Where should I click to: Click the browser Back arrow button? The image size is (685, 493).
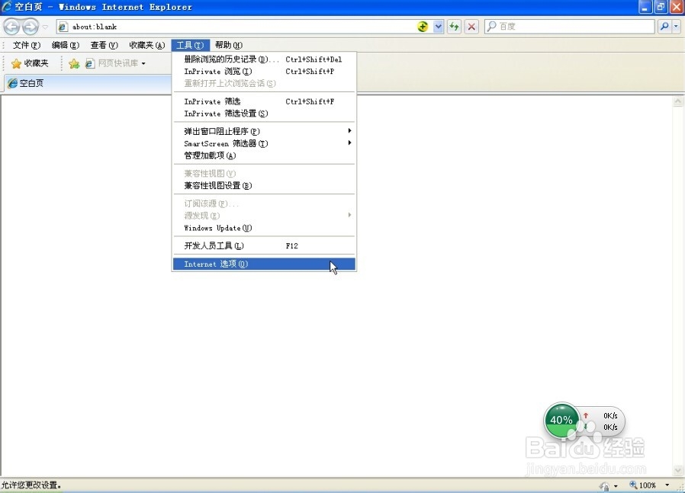(11, 27)
